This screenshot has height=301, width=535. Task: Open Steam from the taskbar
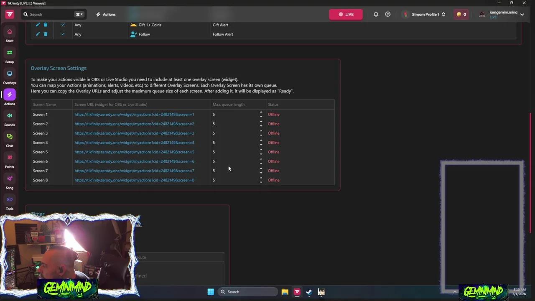point(309,292)
